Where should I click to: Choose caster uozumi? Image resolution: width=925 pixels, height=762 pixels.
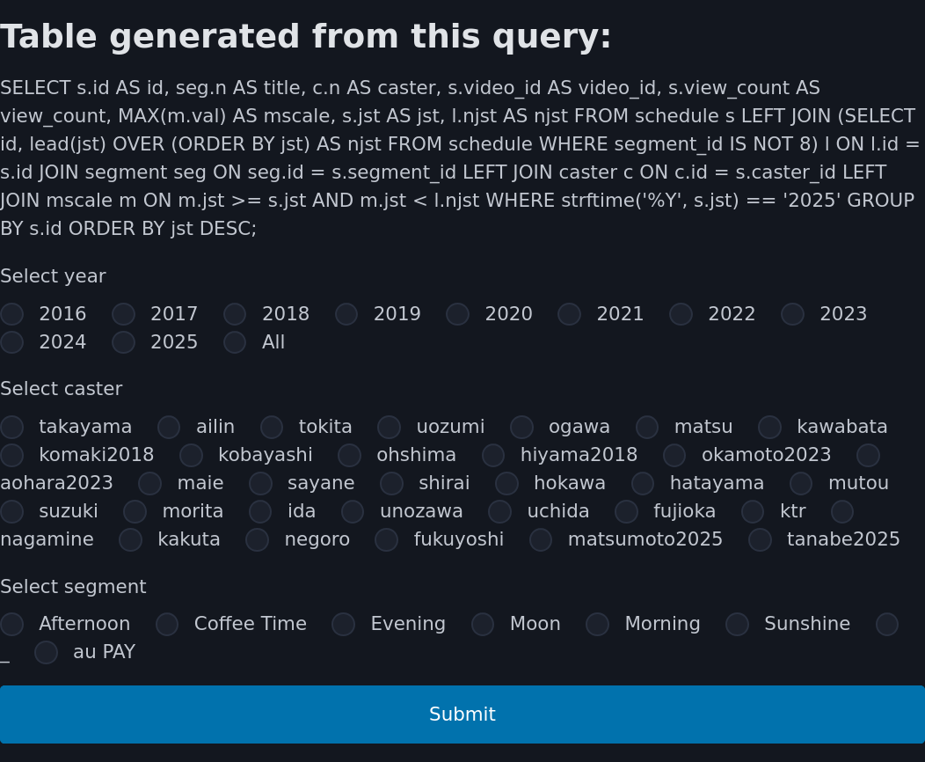coord(389,427)
